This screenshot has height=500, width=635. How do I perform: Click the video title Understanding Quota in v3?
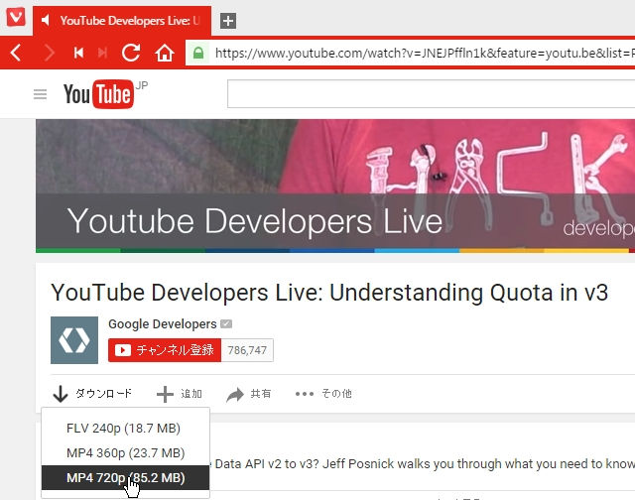point(329,293)
